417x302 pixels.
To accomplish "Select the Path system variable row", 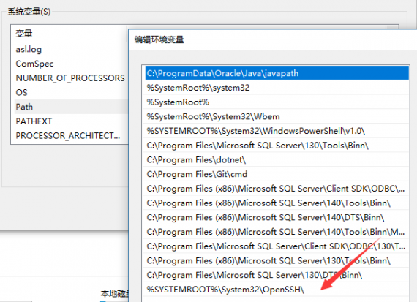I will pyautogui.click(x=71, y=107).
